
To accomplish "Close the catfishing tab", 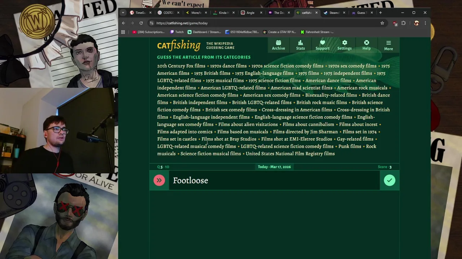I will click(316, 13).
